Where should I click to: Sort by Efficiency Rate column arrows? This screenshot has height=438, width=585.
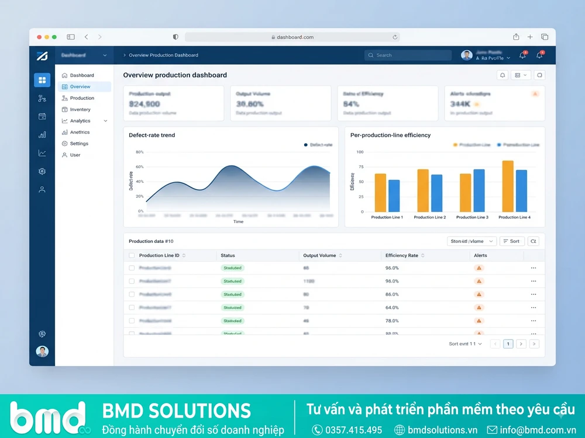coord(423,256)
